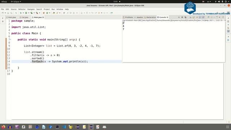
Task: Click the Display Selected Console icon
Action: (x=212, y=17)
